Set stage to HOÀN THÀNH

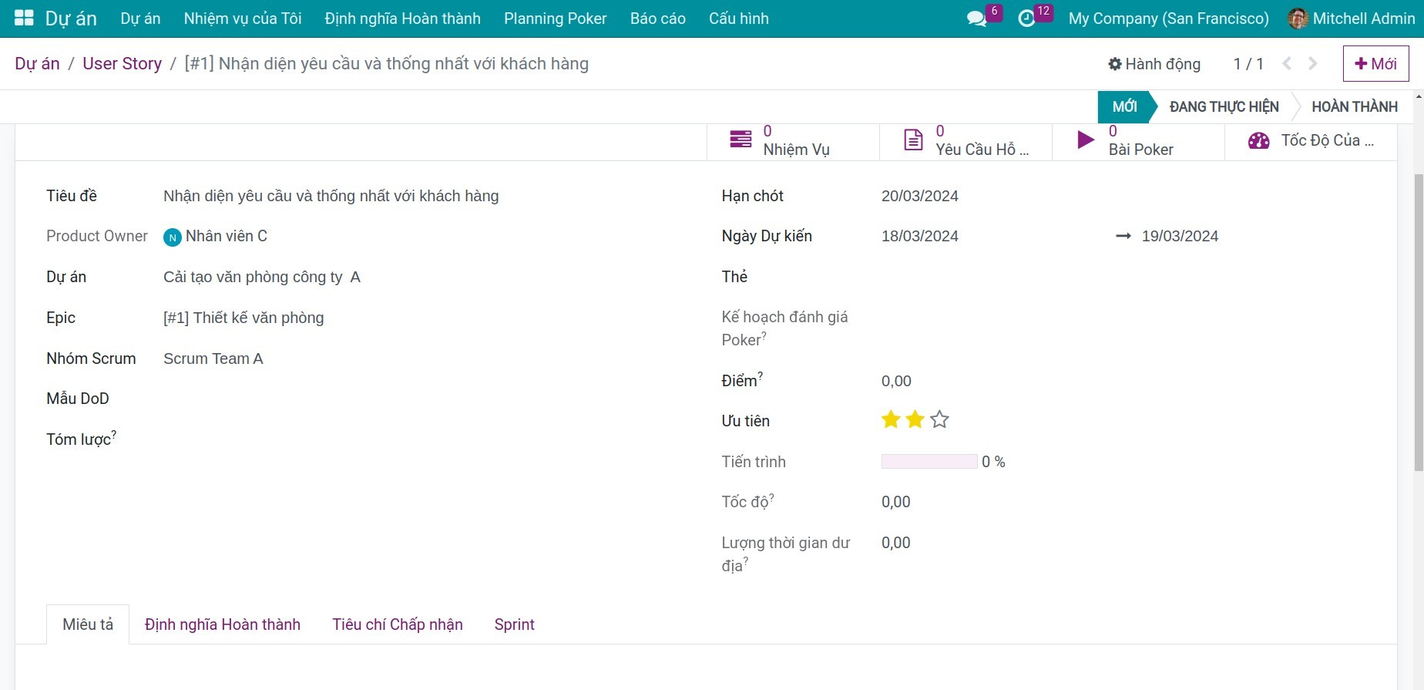click(1355, 106)
